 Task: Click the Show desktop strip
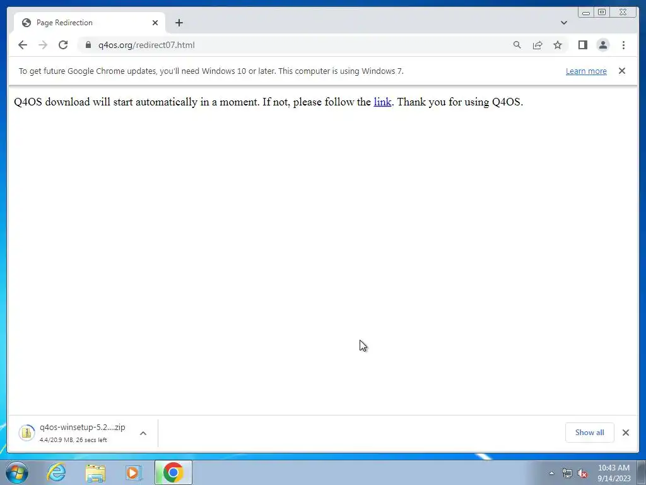point(642,472)
